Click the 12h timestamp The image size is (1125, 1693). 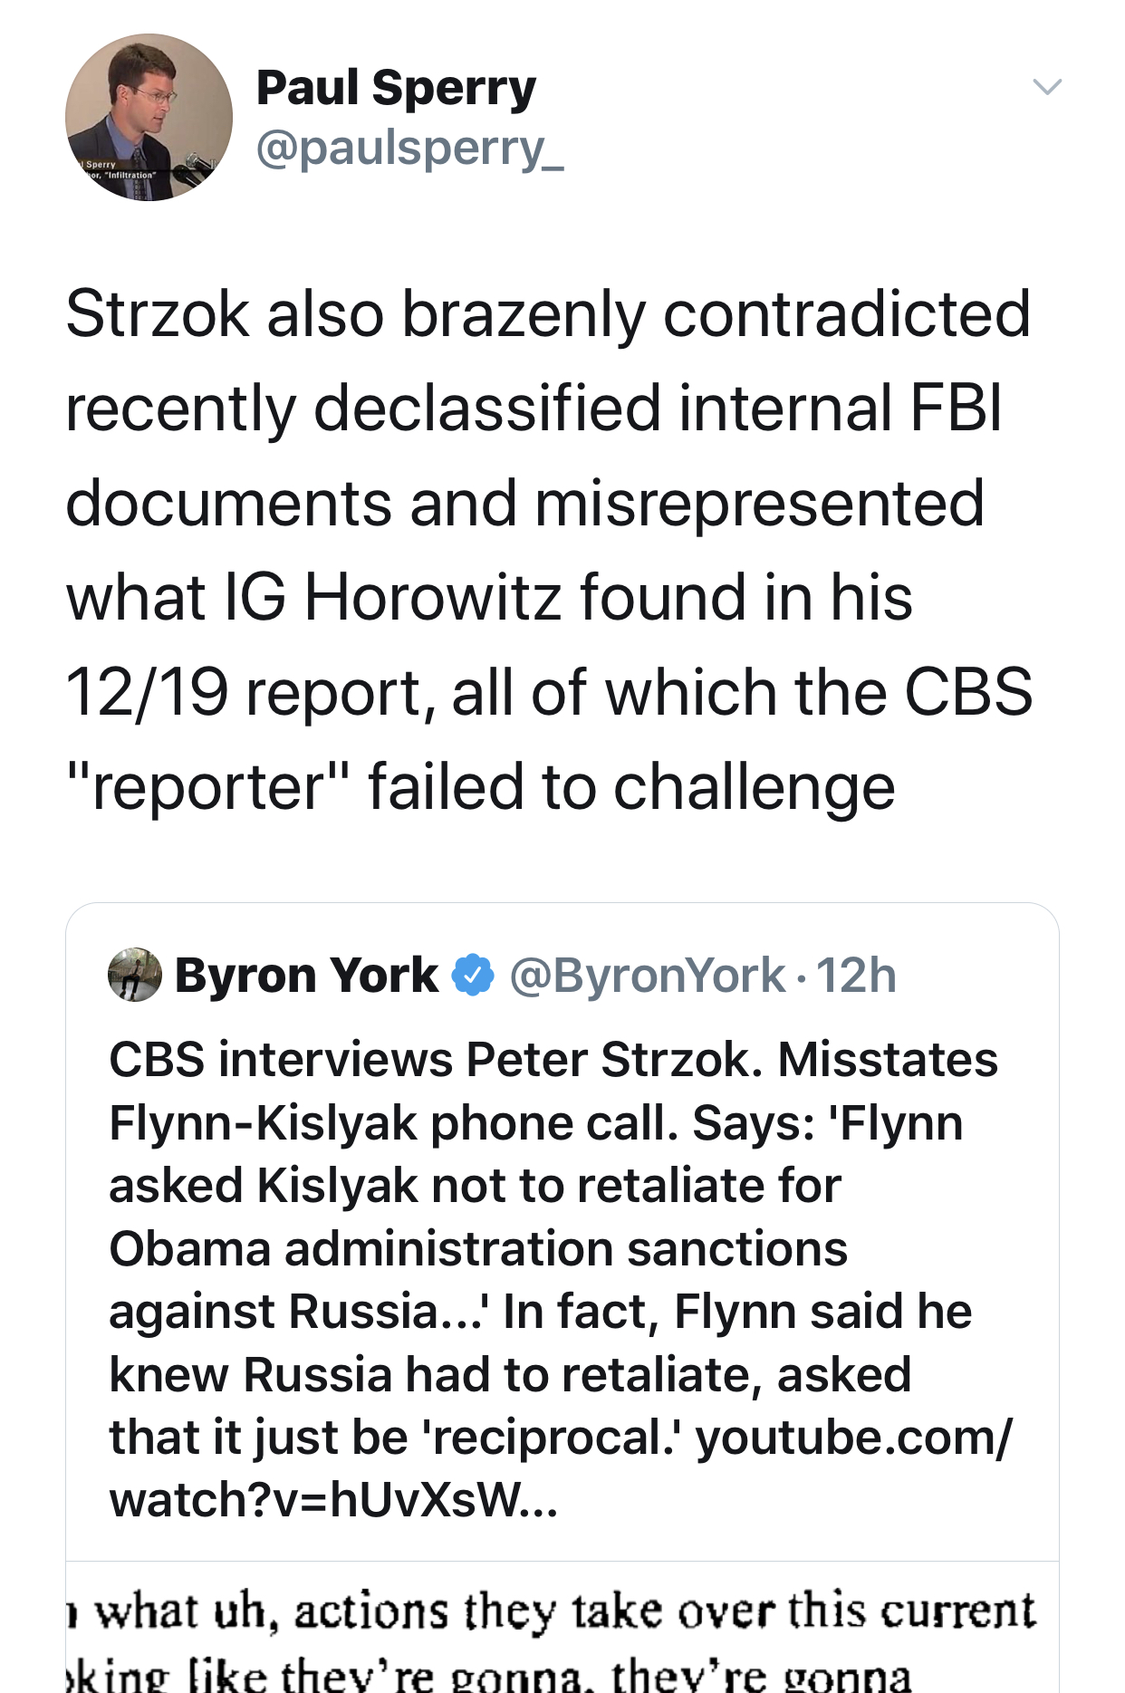[856, 976]
